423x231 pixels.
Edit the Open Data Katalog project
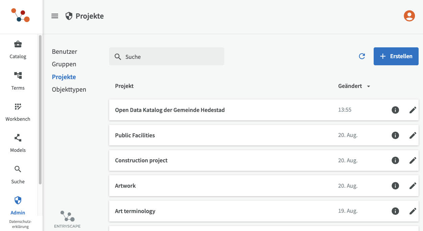413,110
